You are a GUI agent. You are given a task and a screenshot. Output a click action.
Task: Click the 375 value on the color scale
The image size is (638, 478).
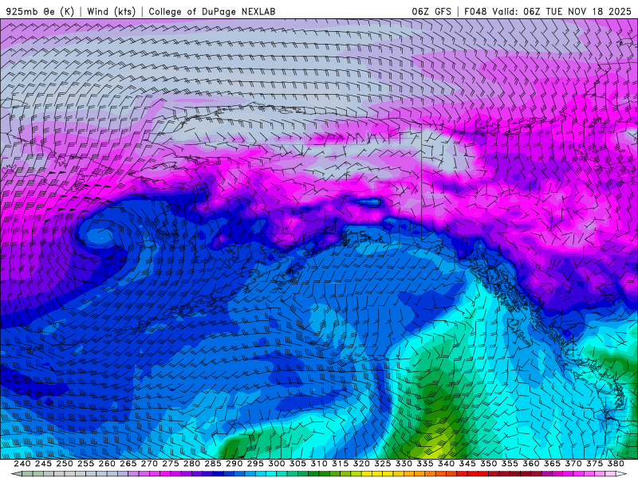594,464
